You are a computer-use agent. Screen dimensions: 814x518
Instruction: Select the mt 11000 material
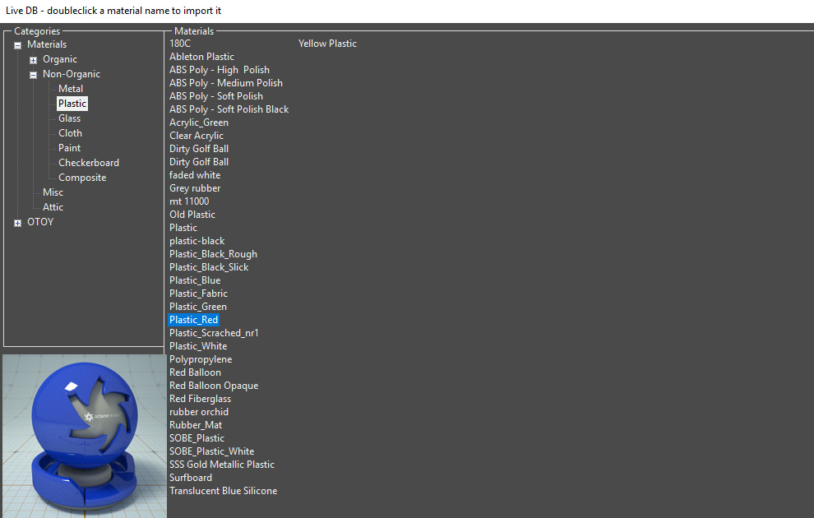(189, 201)
